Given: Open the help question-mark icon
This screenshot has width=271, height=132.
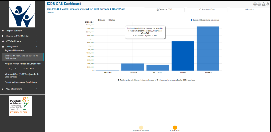Looking at the screenshot, I should 255,4.
